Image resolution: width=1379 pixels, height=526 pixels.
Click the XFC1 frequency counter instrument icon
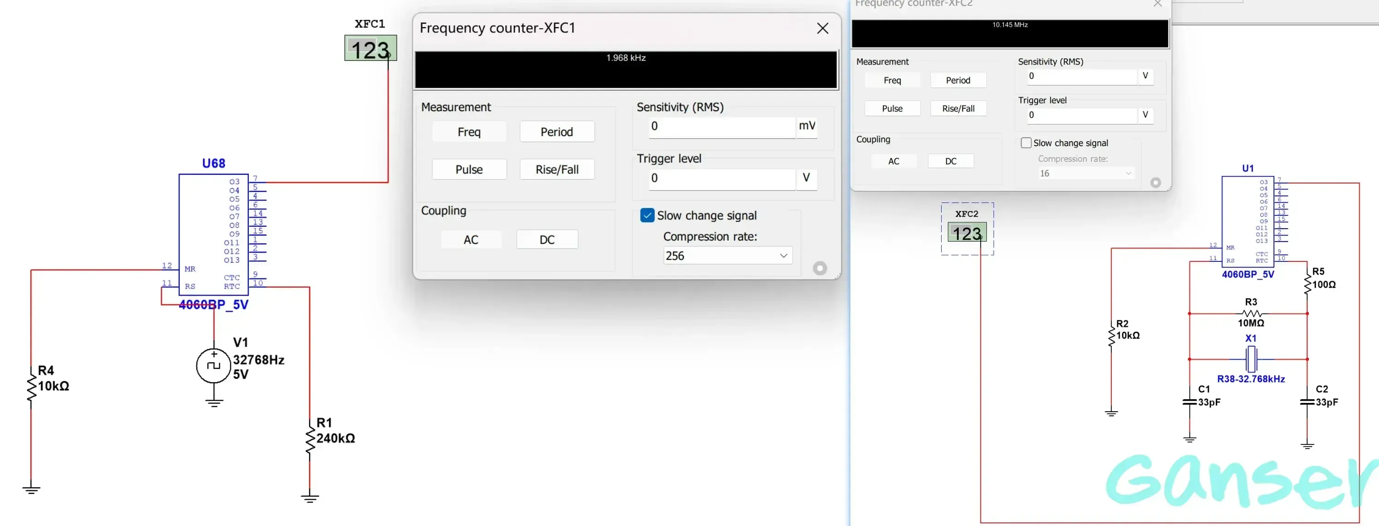pos(370,48)
